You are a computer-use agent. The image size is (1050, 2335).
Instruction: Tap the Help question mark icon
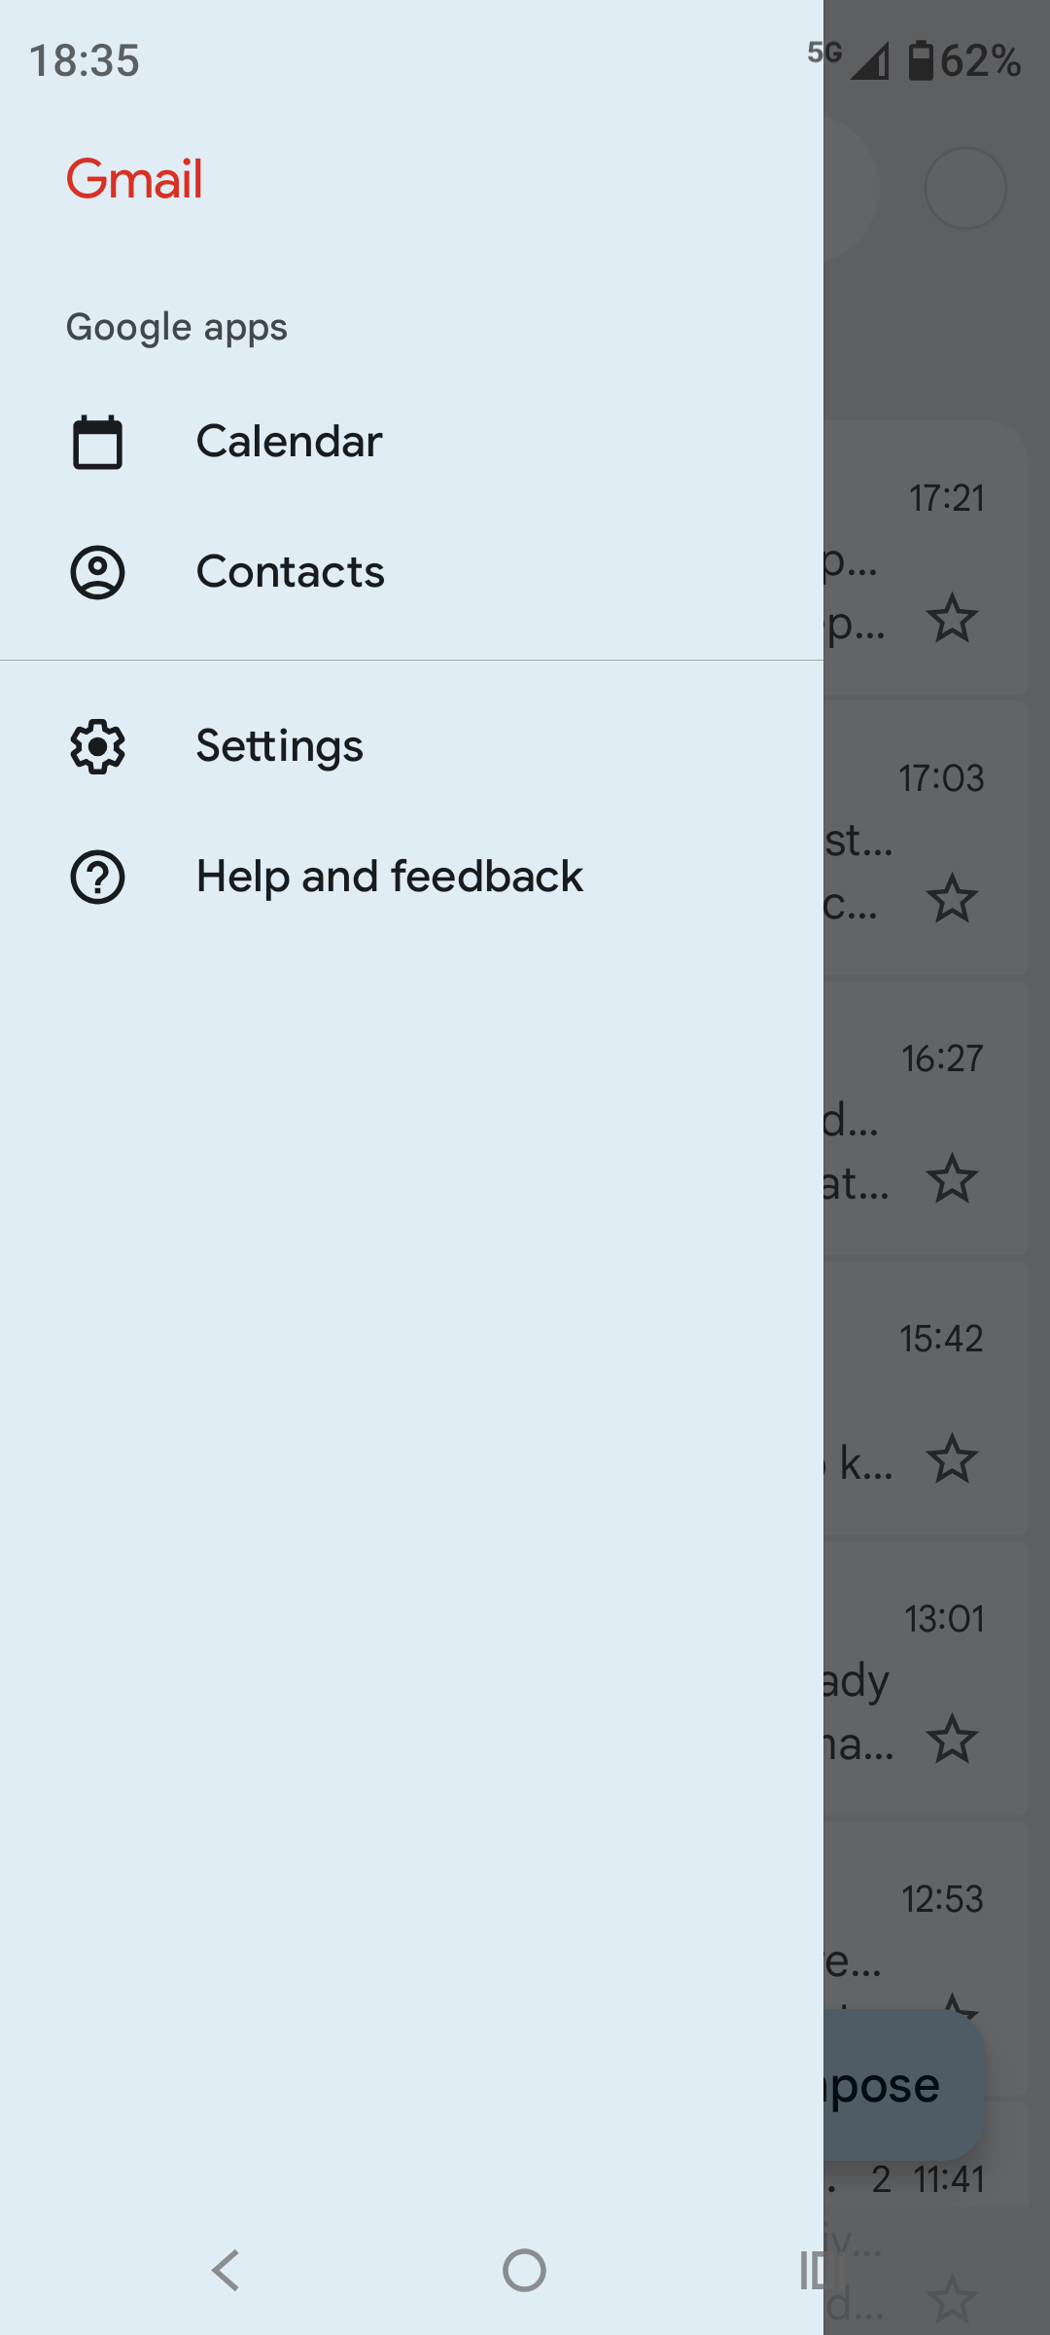click(97, 877)
